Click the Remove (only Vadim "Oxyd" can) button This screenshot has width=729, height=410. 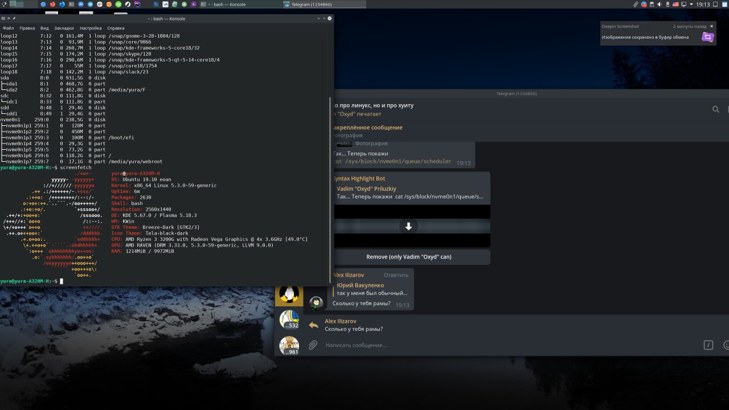[408, 257]
